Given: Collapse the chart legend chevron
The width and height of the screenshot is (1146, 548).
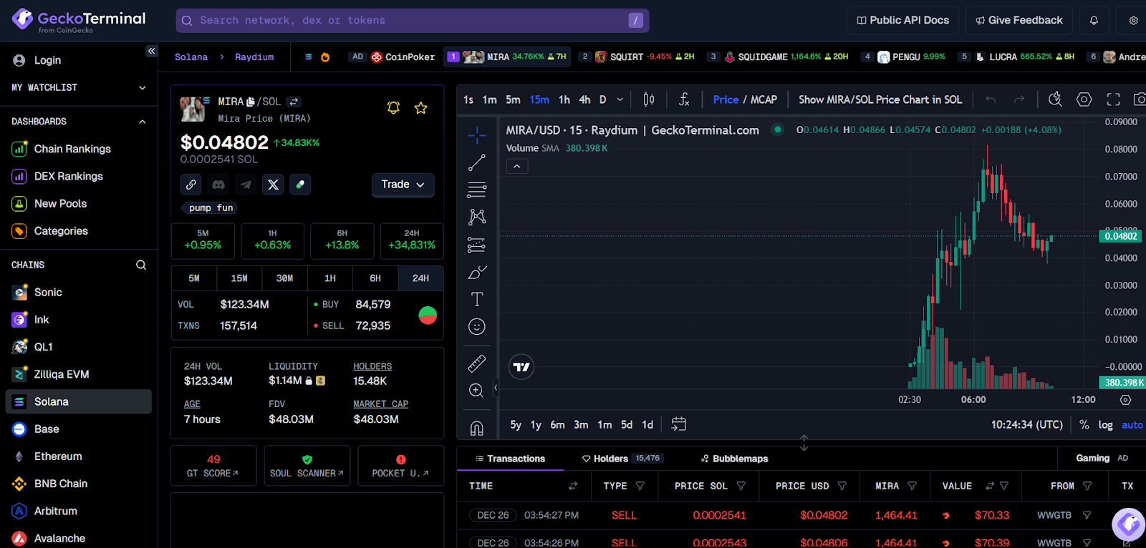Looking at the screenshot, I should (x=517, y=166).
